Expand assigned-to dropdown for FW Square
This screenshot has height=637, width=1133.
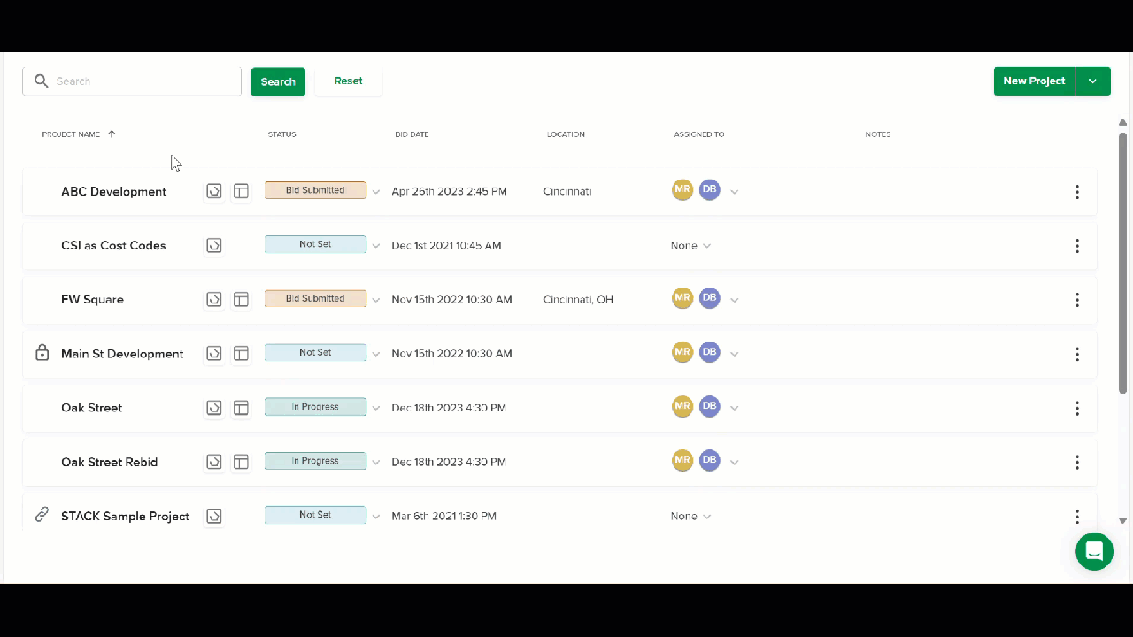point(735,300)
